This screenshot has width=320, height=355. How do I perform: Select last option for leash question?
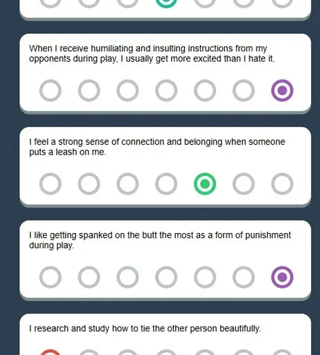[x=282, y=184]
